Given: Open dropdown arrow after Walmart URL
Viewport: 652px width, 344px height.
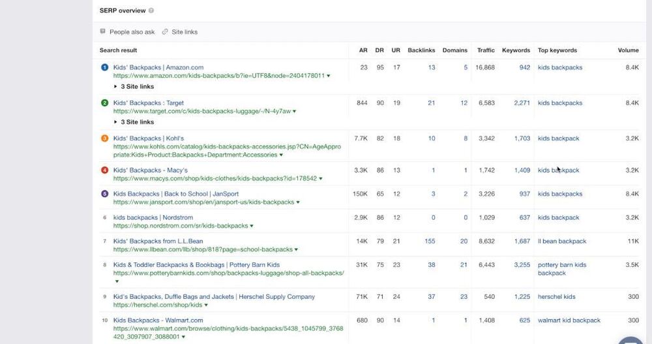Looking at the screenshot, I should coord(183,337).
